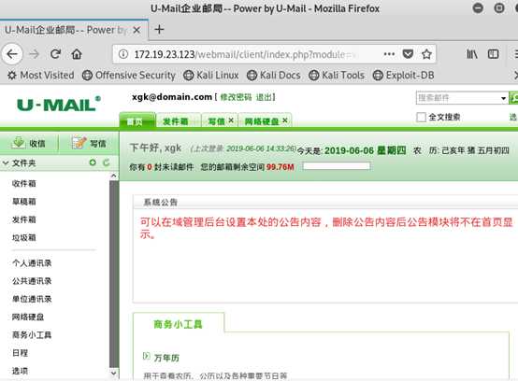Open the Kali Docs bookmark
This screenshot has width=518, height=381.
coord(274,76)
